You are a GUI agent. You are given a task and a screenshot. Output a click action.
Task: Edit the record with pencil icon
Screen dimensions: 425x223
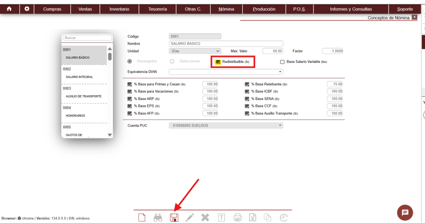click(x=190, y=217)
